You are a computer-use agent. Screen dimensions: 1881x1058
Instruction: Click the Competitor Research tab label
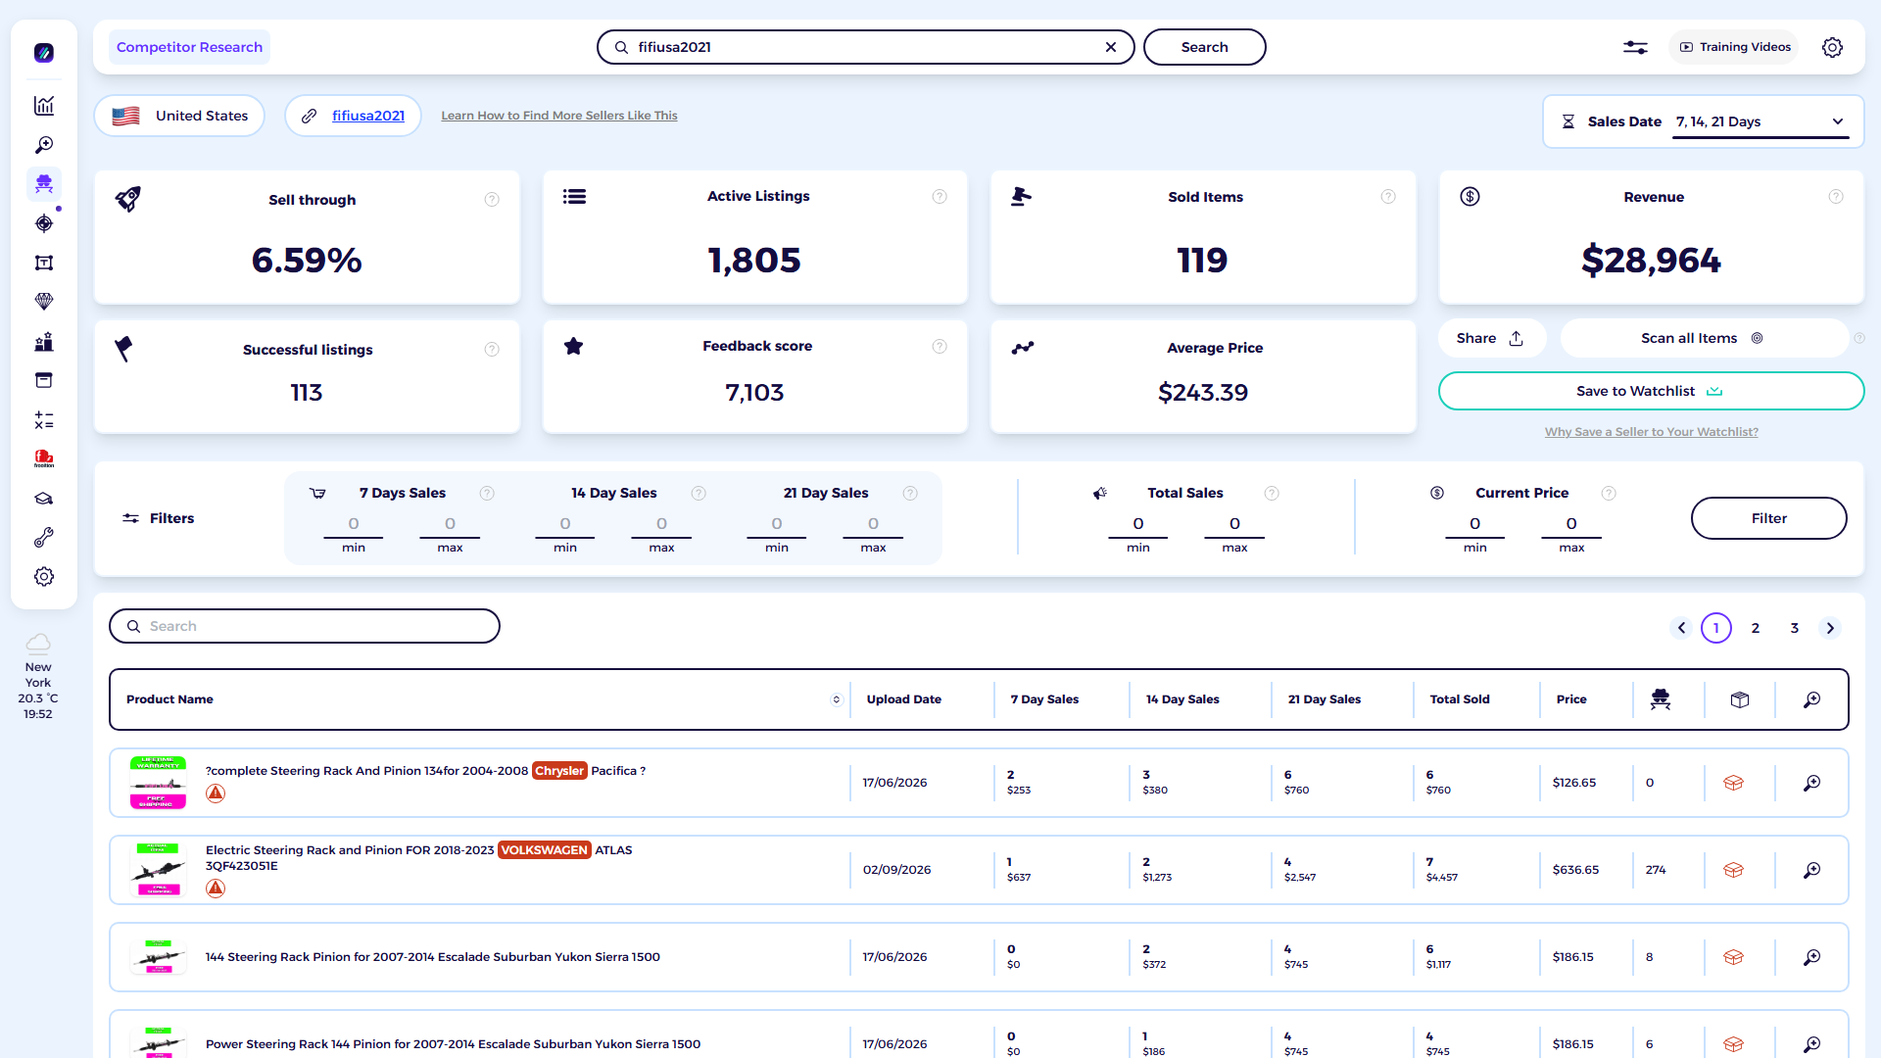point(189,47)
